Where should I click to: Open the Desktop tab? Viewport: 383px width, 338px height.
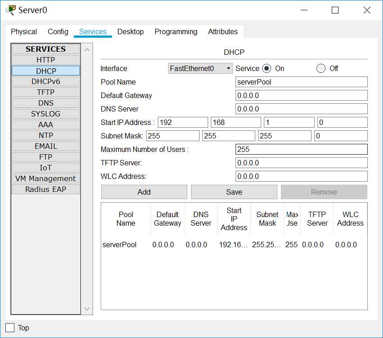130,31
